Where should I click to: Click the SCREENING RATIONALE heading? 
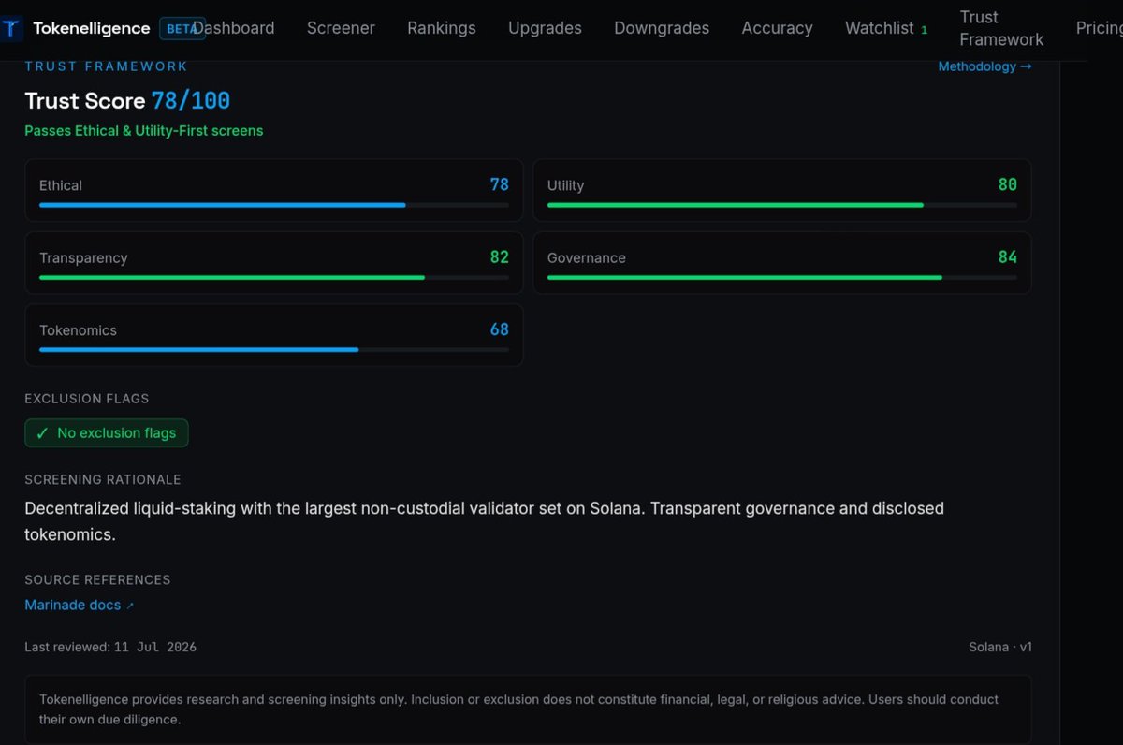103,479
